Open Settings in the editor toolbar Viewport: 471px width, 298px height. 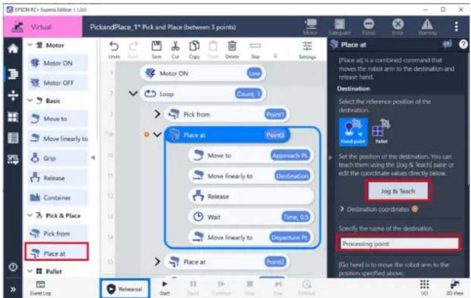pos(307,50)
